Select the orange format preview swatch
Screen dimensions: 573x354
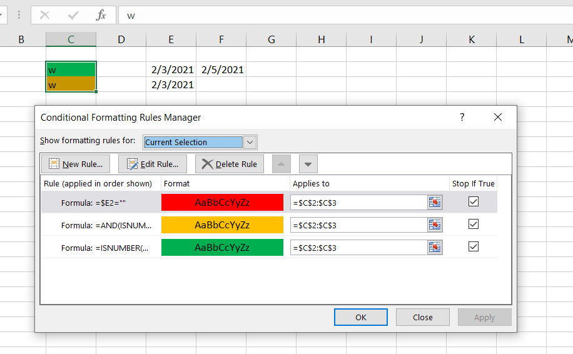[222, 225]
